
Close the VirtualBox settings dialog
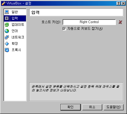[123, 3]
